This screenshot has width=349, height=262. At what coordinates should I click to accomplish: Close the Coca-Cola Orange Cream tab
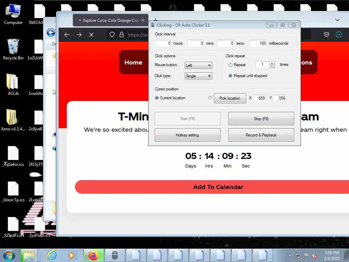(143, 20)
